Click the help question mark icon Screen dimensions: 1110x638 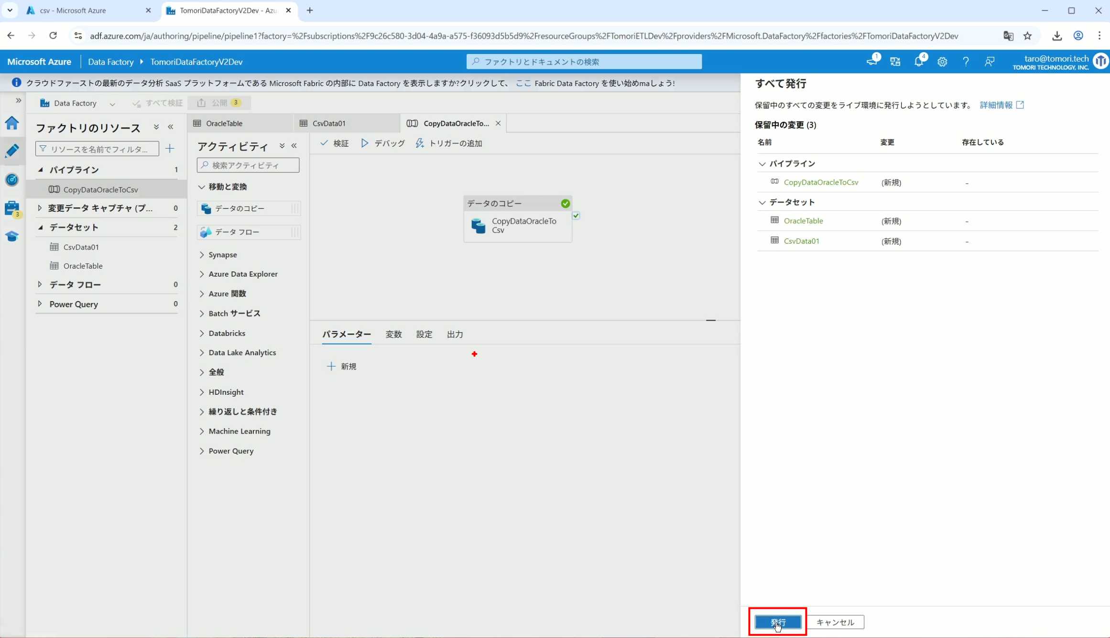click(966, 62)
